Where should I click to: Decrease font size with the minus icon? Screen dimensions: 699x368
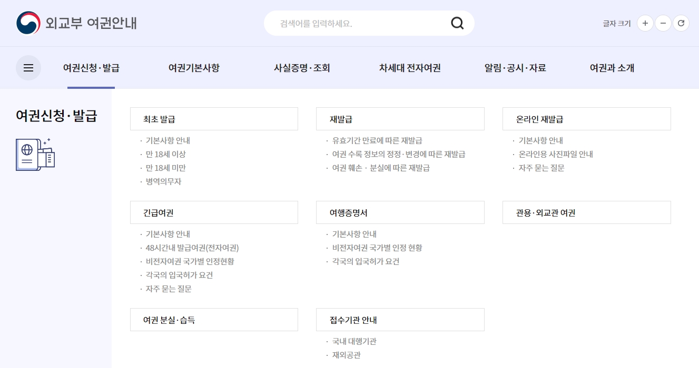click(x=663, y=23)
